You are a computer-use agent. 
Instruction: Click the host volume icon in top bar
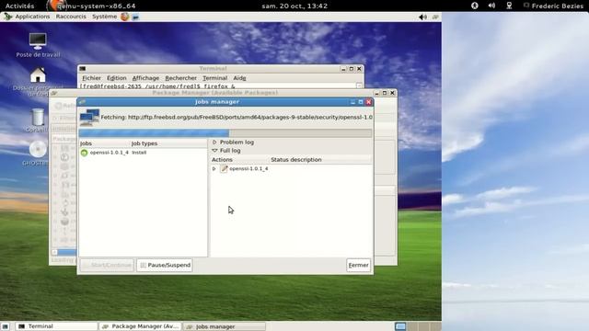(x=491, y=6)
